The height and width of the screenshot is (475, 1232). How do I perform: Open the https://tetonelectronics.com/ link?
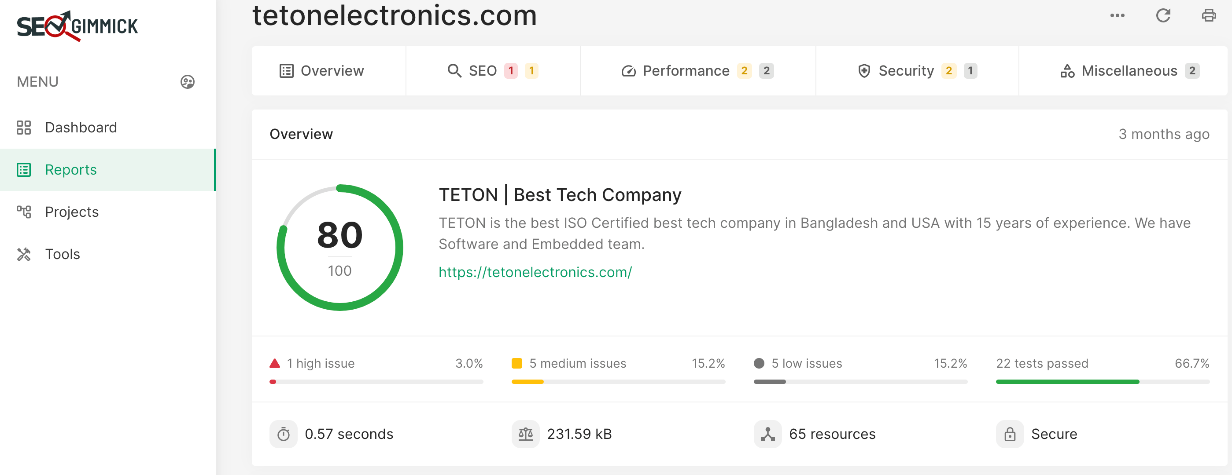pos(535,272)
